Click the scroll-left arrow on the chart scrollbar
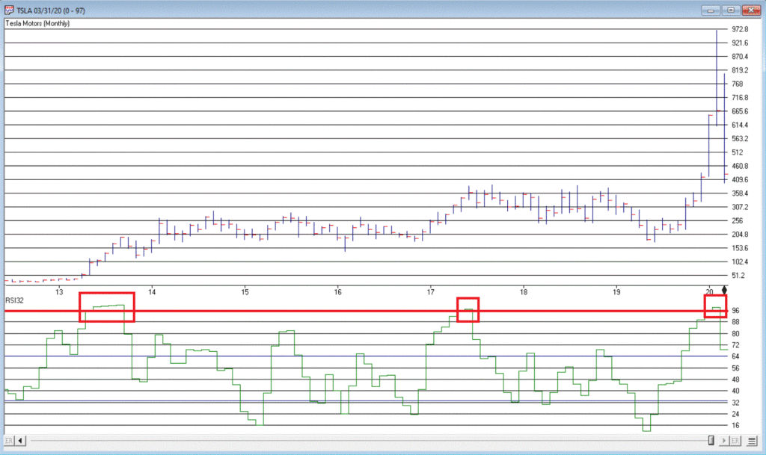 click(x=20, y=441)
